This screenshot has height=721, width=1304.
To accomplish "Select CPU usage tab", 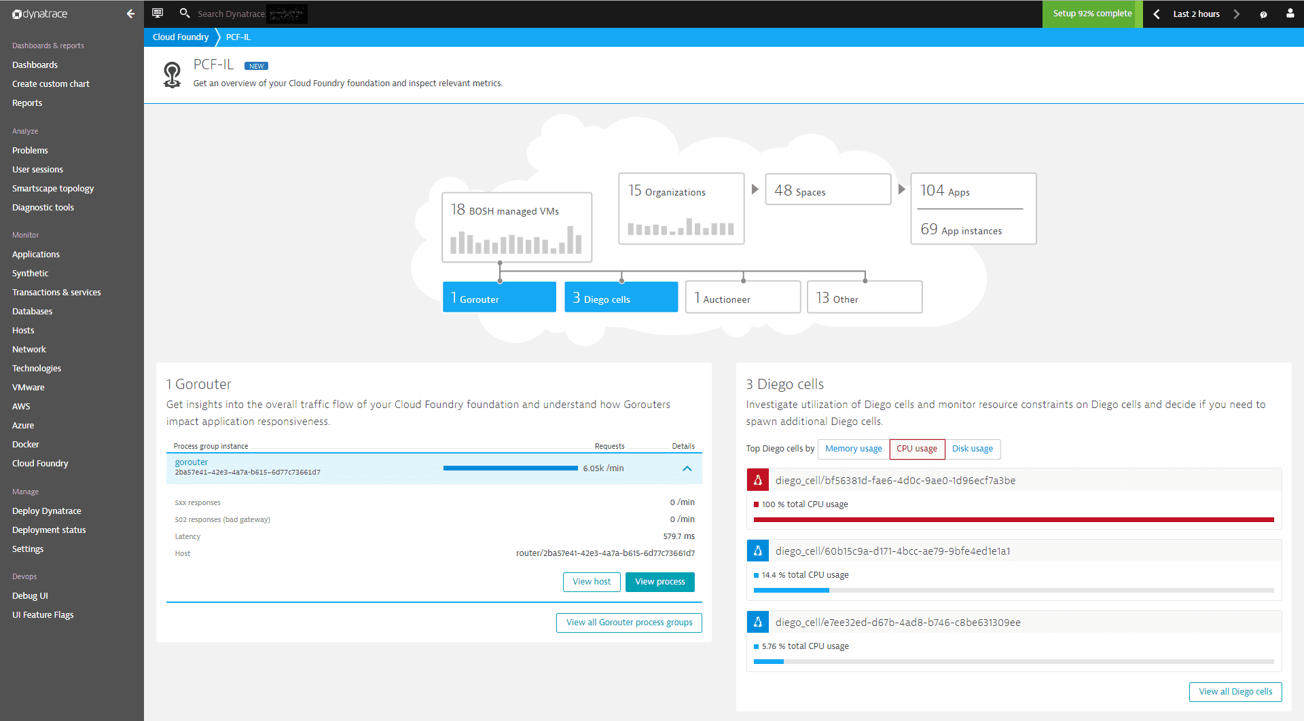I will pyautogui.click(x=917, y=449).
